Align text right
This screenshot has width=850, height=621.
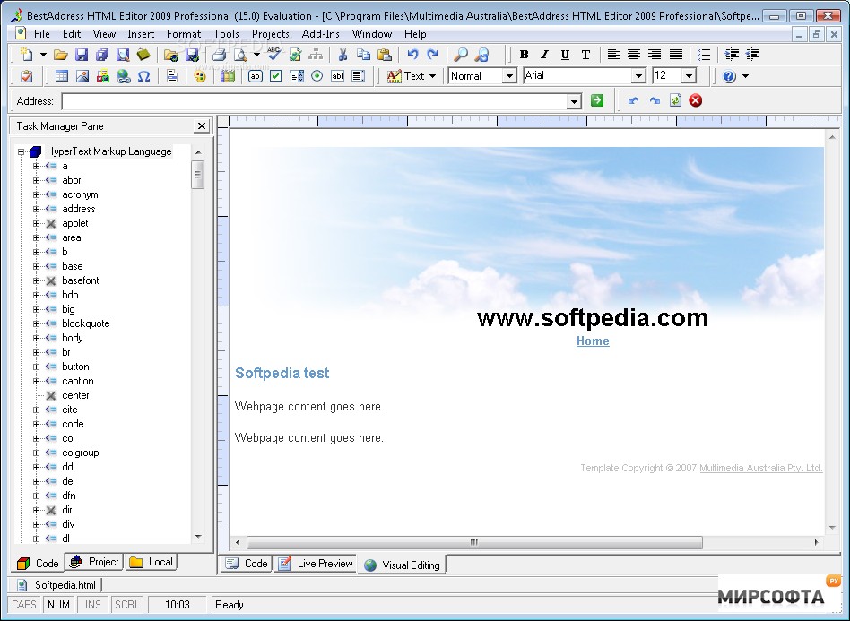point(655,55)
